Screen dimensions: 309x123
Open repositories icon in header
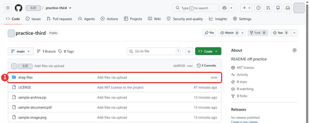pyautogui.click(x=278, y=8)
